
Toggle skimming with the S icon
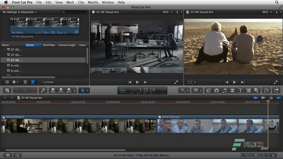(271, 98)
